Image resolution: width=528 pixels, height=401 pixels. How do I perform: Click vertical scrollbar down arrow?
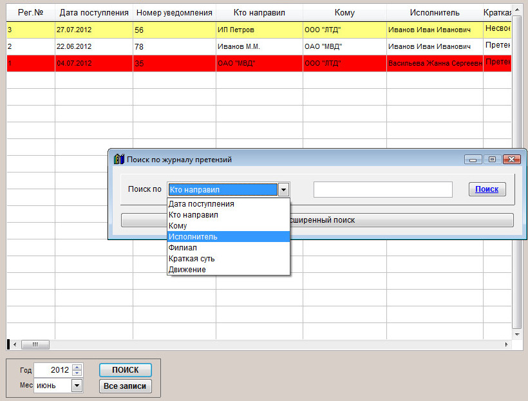[517, 334]
